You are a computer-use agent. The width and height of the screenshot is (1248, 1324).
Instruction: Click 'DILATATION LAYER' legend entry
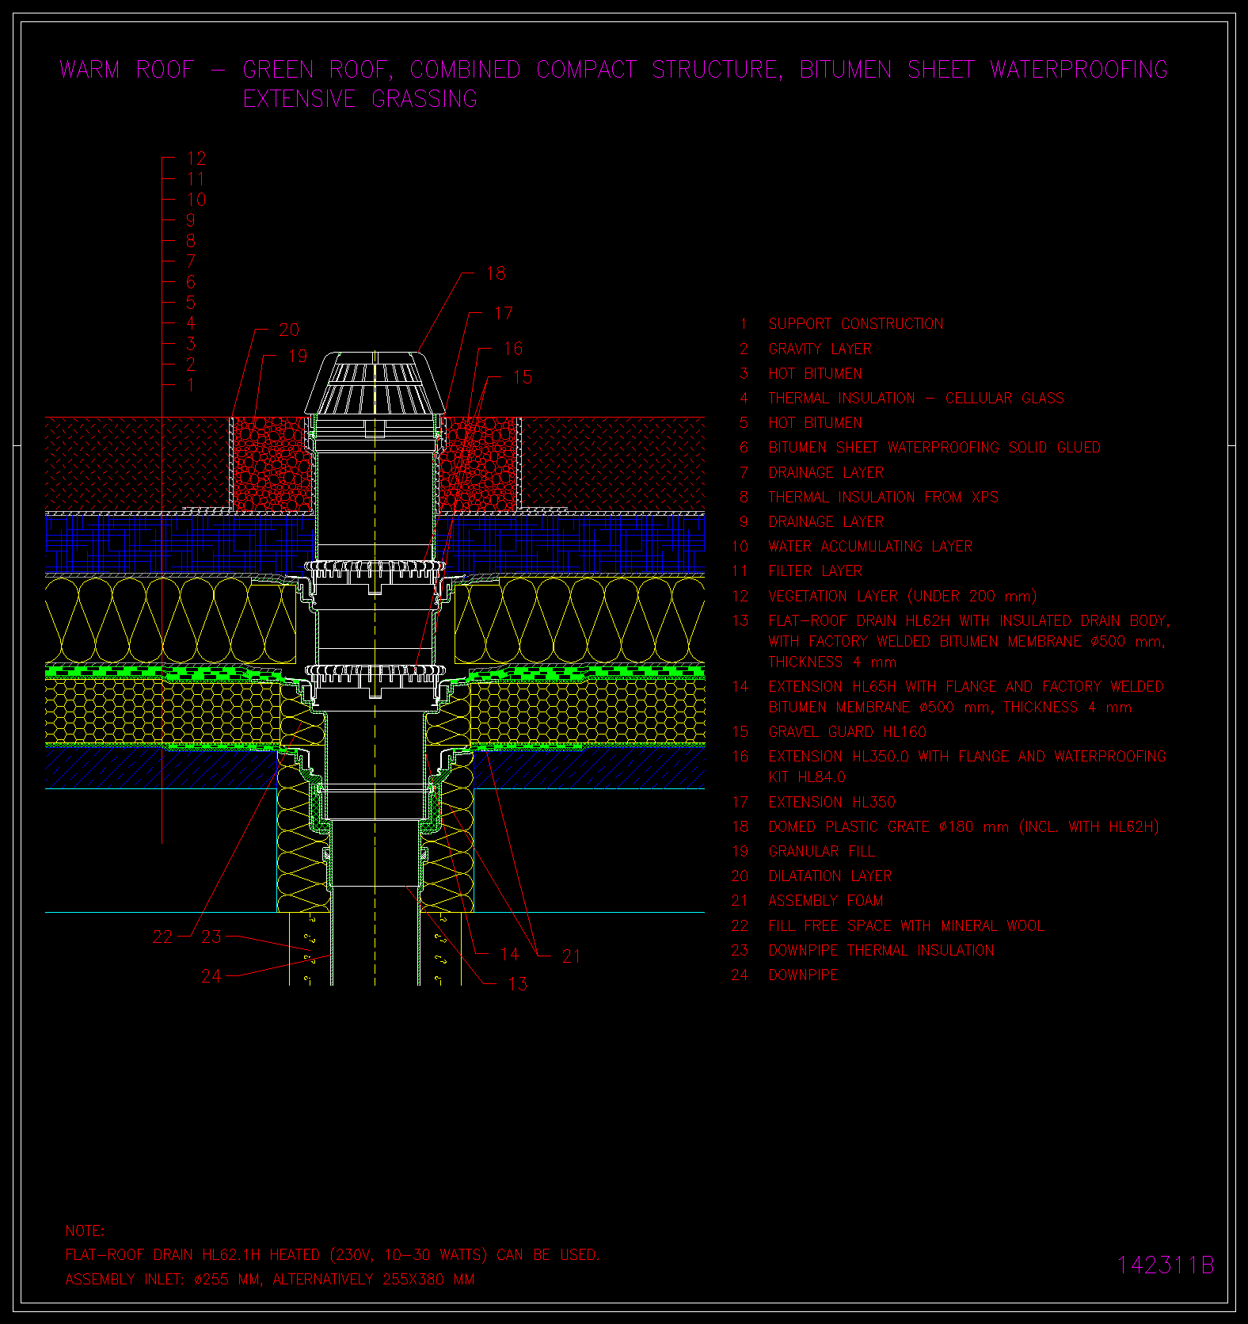[830, 876]
